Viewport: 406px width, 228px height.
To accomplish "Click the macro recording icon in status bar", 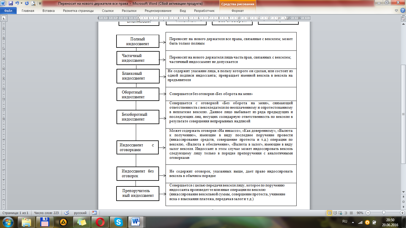I will click(x=95, y=213).
